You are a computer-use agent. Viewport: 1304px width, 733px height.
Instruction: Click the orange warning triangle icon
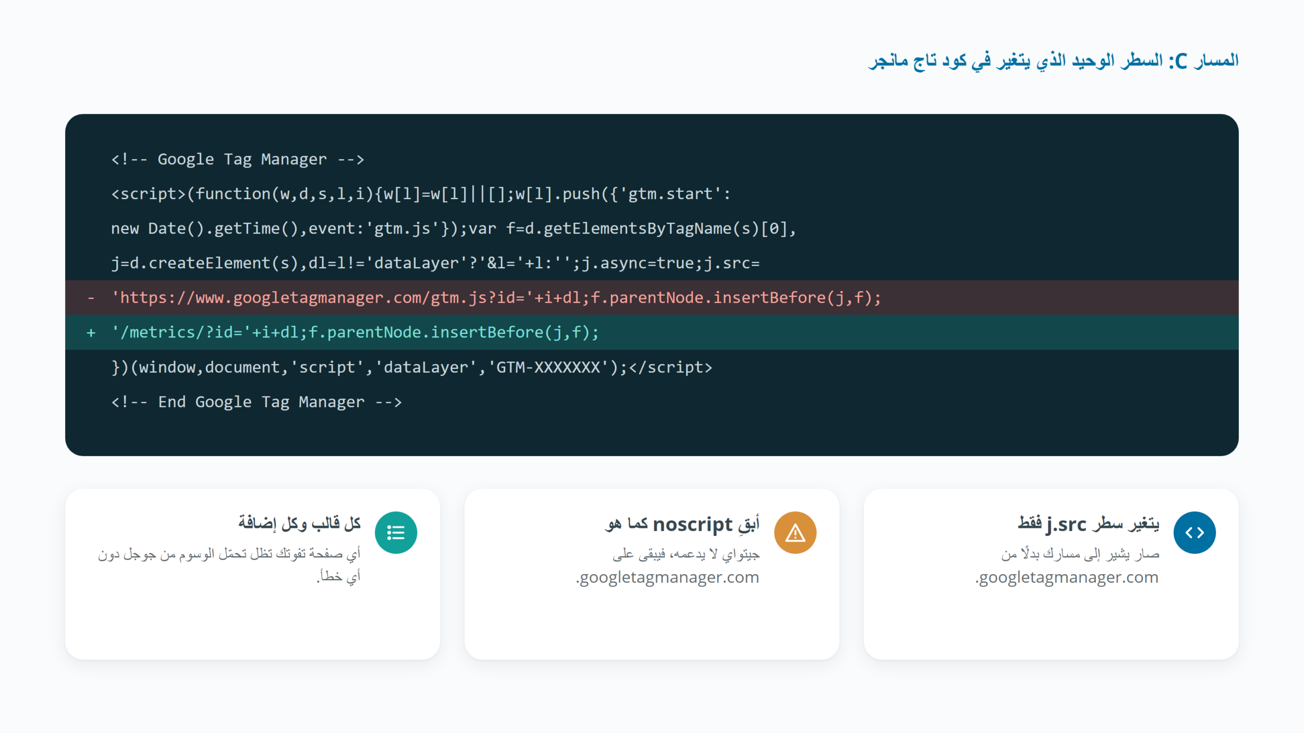point(795,532)
